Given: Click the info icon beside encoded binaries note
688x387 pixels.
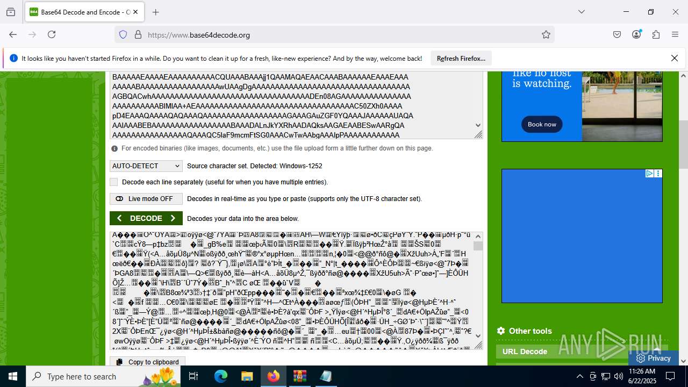Looking at the screenshot, I should (x=114, y=148).
